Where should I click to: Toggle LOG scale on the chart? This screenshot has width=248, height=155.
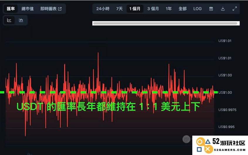[198, 9]
